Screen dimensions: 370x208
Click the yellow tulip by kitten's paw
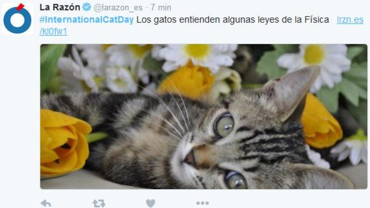(x=64, y=143)
